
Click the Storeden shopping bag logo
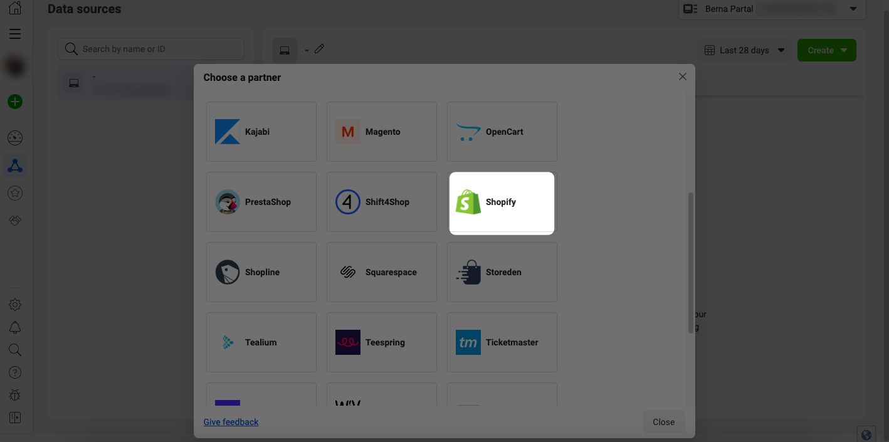(469, 272)
